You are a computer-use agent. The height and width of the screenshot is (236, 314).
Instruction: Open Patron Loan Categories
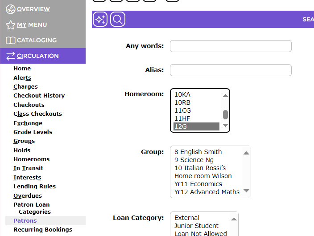point(32,208)
